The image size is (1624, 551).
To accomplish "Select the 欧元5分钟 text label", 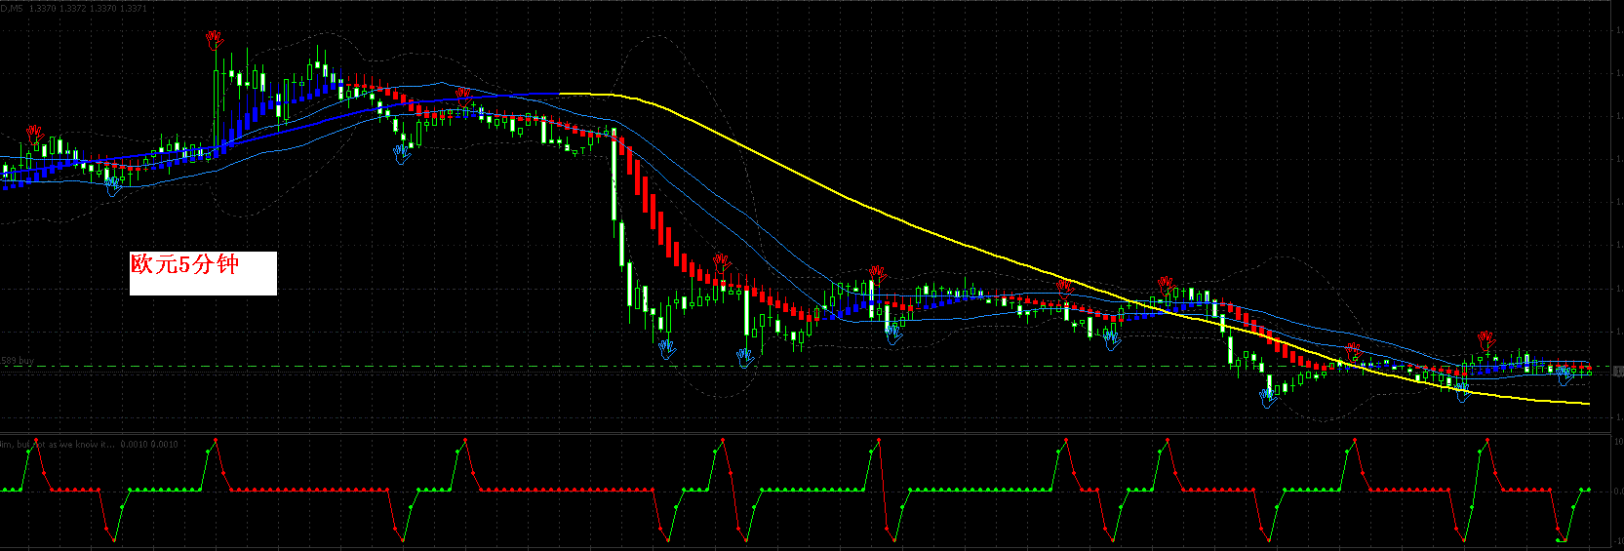I will (x=185, y=264).
